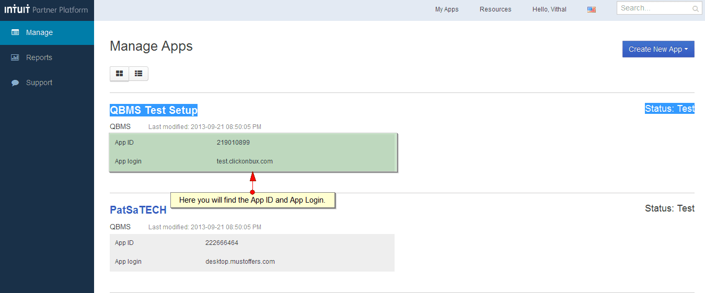Select Support in the sidebar
This screenshot has width=705, height=293.
[47, 83]
